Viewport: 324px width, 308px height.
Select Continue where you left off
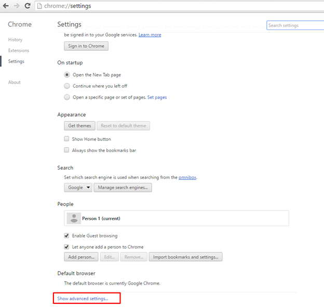67,86
